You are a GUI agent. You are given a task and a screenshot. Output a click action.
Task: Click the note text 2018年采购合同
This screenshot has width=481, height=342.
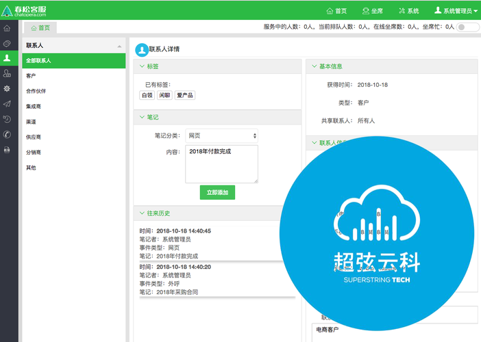pyautogui.click(x=177, y=292)
